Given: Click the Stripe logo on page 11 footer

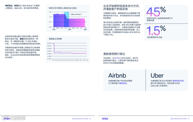Looking at the screenshot, I should pyautogui.click(x=105, y=119).
